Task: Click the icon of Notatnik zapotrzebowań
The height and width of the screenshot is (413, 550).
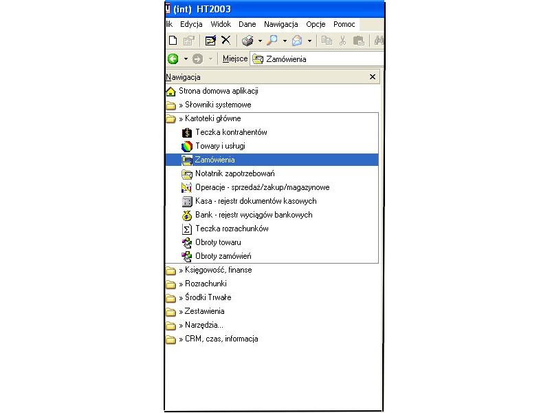Action: pos(187,174)
